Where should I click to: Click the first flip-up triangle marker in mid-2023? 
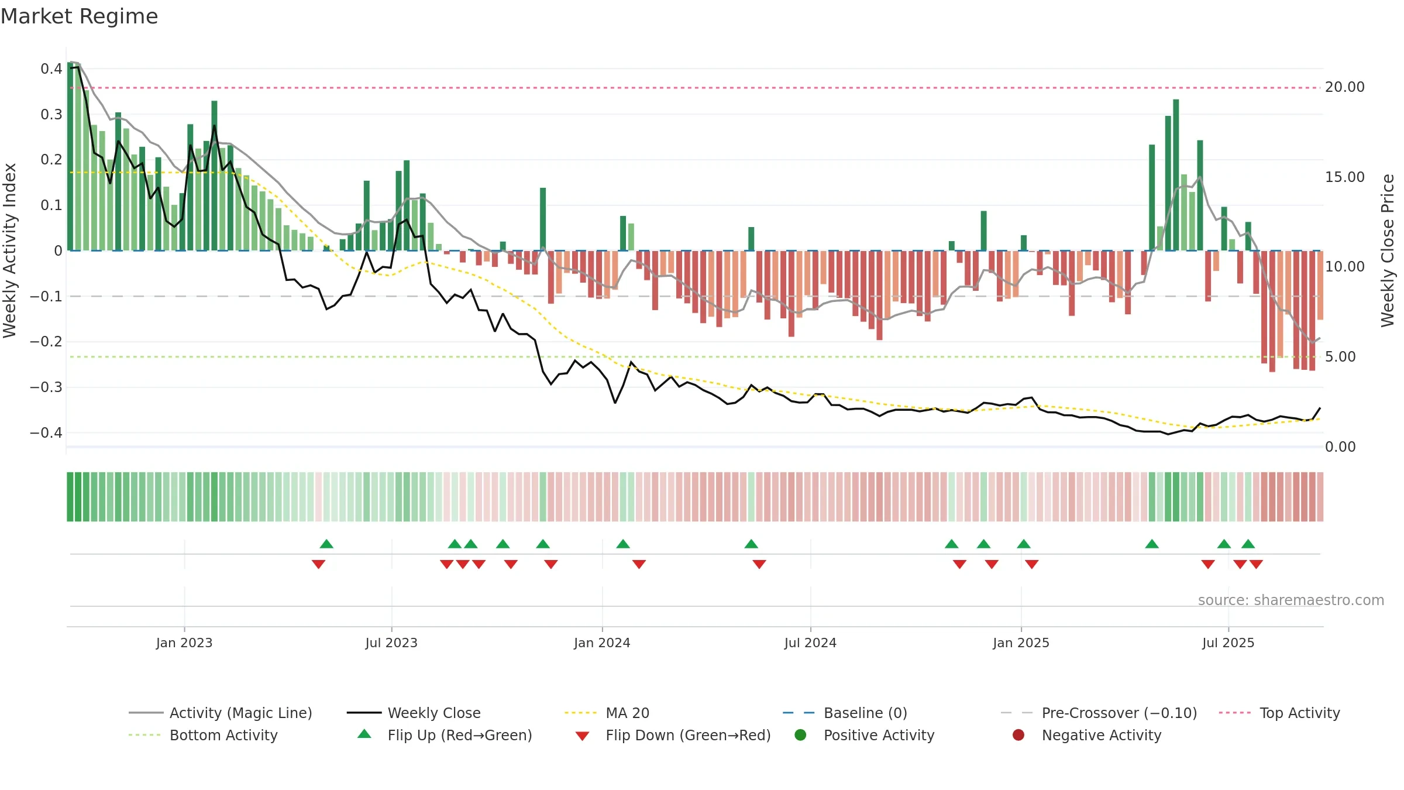(326, 544)
